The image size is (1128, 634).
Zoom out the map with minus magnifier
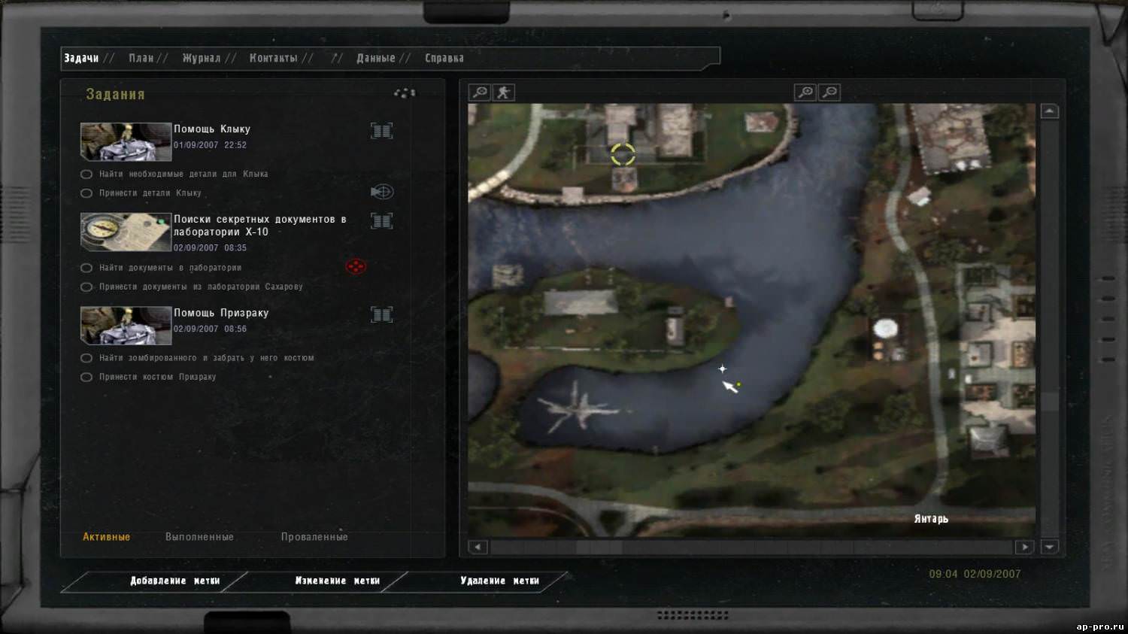(829, 93)
